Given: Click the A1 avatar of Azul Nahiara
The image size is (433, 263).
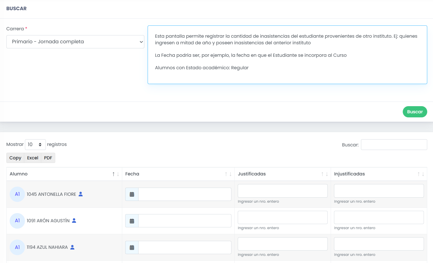Looking at the screenshot, I should 17,247.
